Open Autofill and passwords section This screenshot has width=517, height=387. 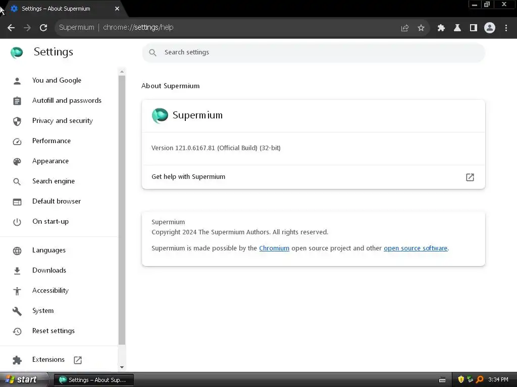tap(67, 100)
